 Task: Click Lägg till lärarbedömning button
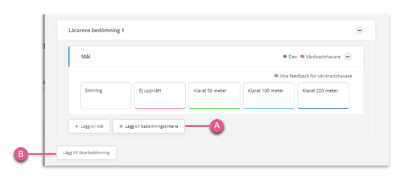click(x=87, y=153)
